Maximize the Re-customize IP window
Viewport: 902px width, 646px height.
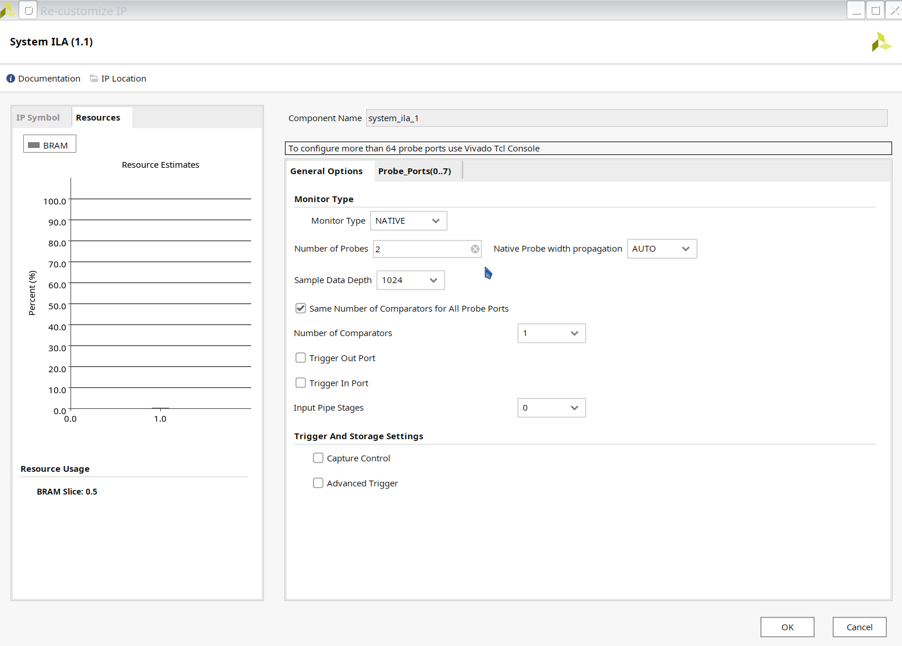(875, 10)
